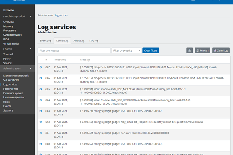Click the info icon for log entry 643

point(40,111)
